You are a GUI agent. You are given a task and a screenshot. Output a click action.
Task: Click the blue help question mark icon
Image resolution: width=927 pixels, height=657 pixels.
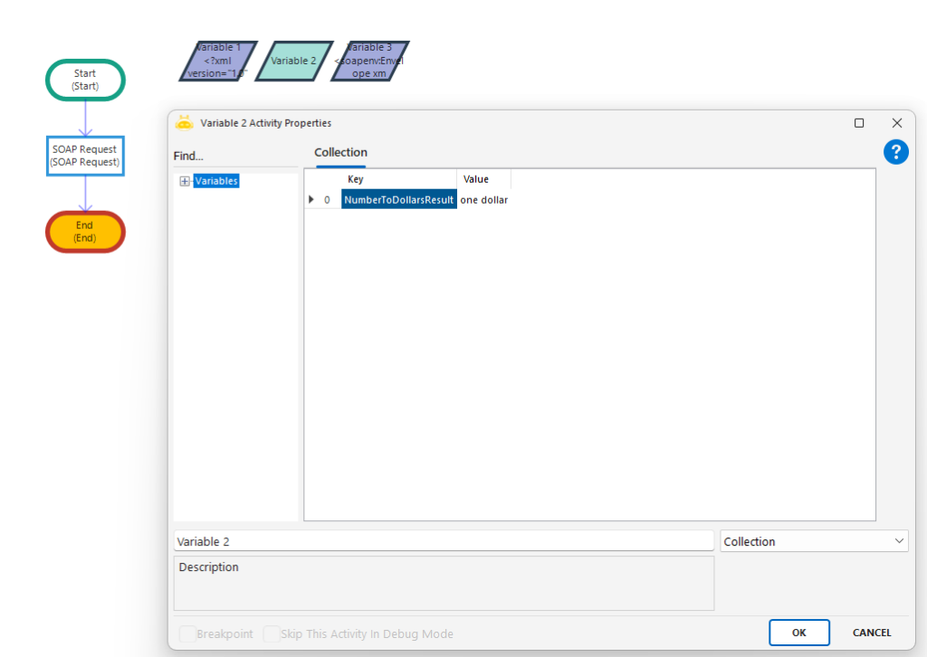pos(895,152)
